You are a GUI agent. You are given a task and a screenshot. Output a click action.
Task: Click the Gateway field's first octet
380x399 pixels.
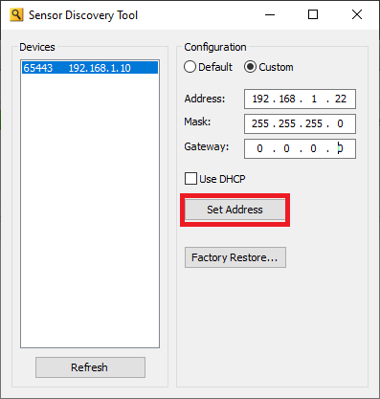point(259,148)
